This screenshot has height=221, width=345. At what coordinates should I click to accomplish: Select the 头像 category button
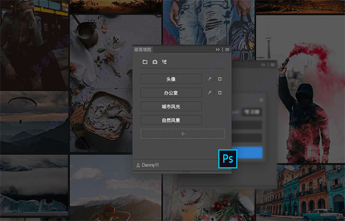tap(171, 79)
